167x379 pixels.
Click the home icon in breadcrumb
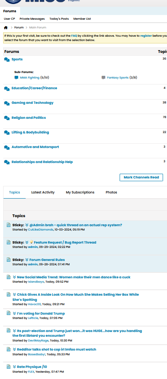click(x=6, y=28)
